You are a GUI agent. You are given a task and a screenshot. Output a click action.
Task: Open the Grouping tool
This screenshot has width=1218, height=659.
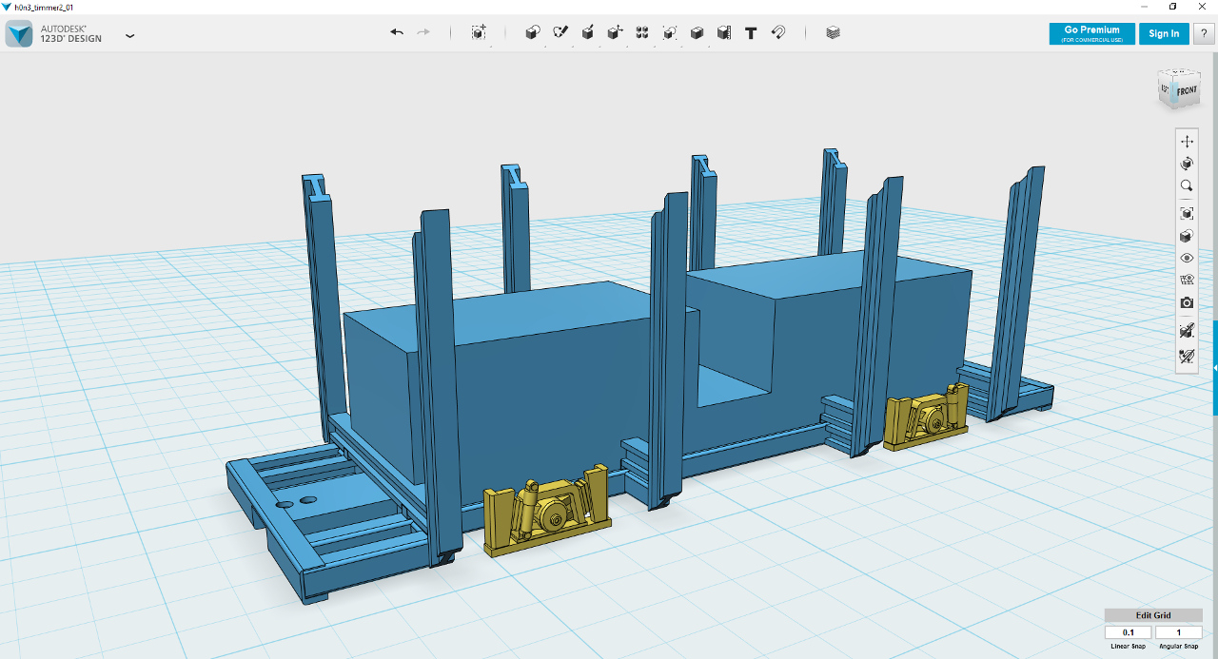click(670, 32)
